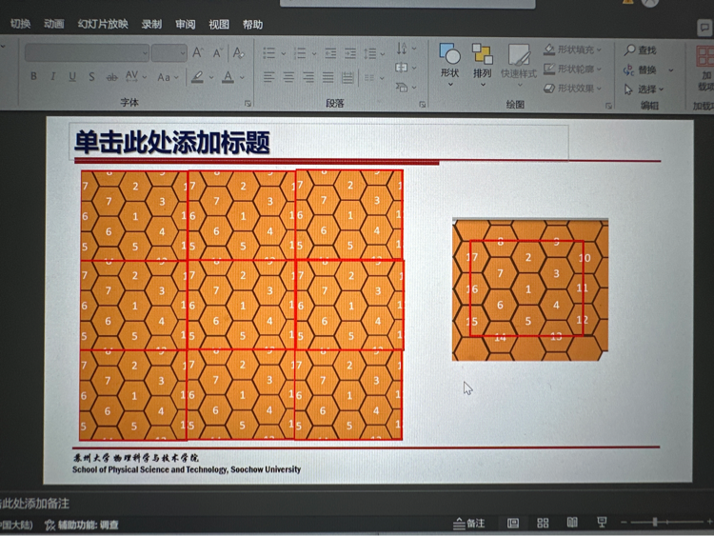
Task: Toggle underline formatting
Action: click(71, 76)
